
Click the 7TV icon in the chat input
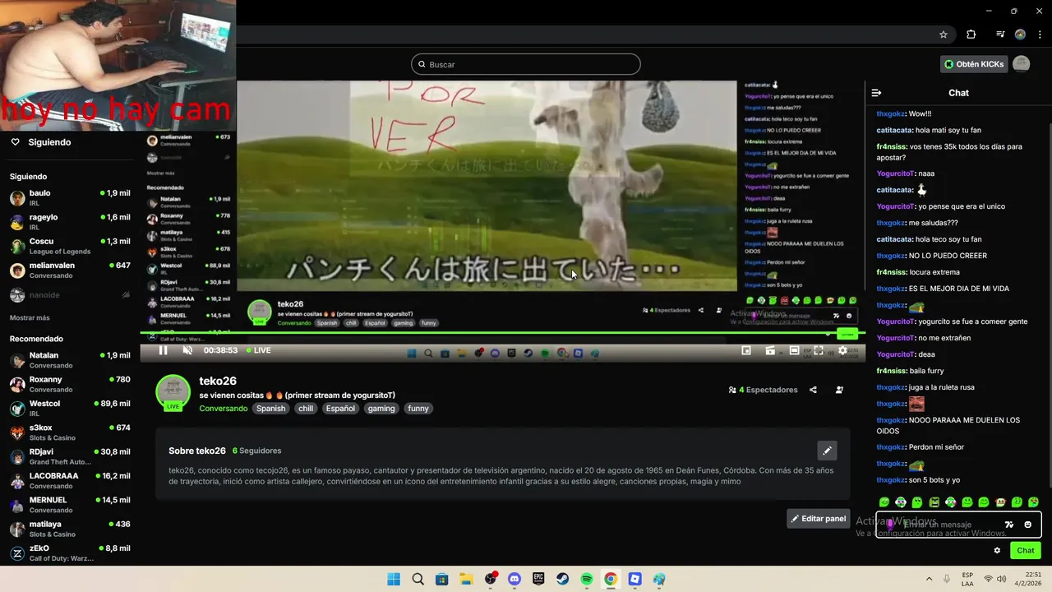(x=1009, y=525)
